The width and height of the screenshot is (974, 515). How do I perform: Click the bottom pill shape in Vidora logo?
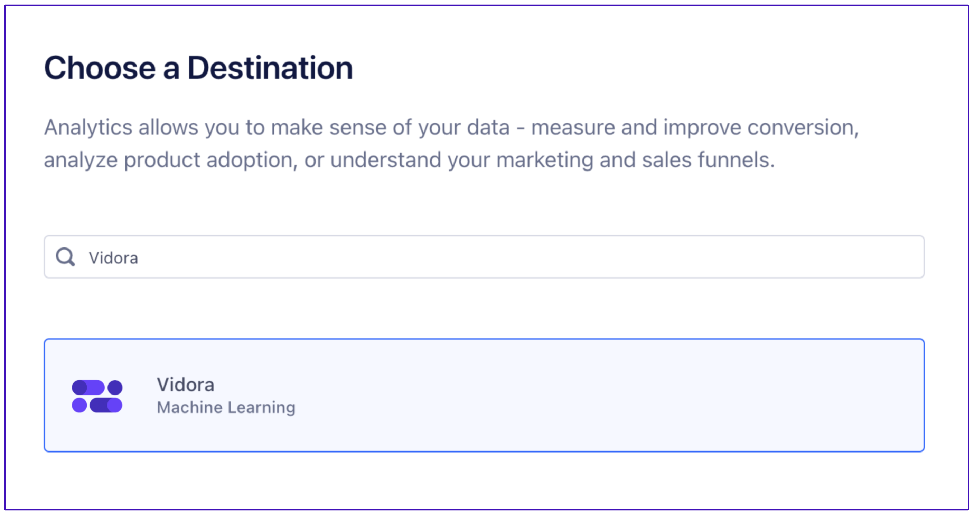[x=106, y=405]
